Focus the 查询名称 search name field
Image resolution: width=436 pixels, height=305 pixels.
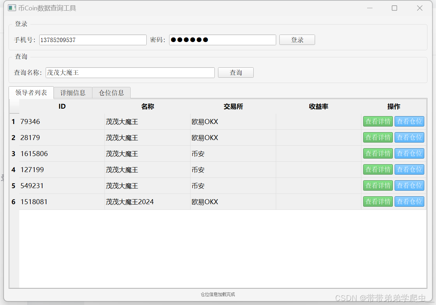pyautogui.click(x=130, y=73)
